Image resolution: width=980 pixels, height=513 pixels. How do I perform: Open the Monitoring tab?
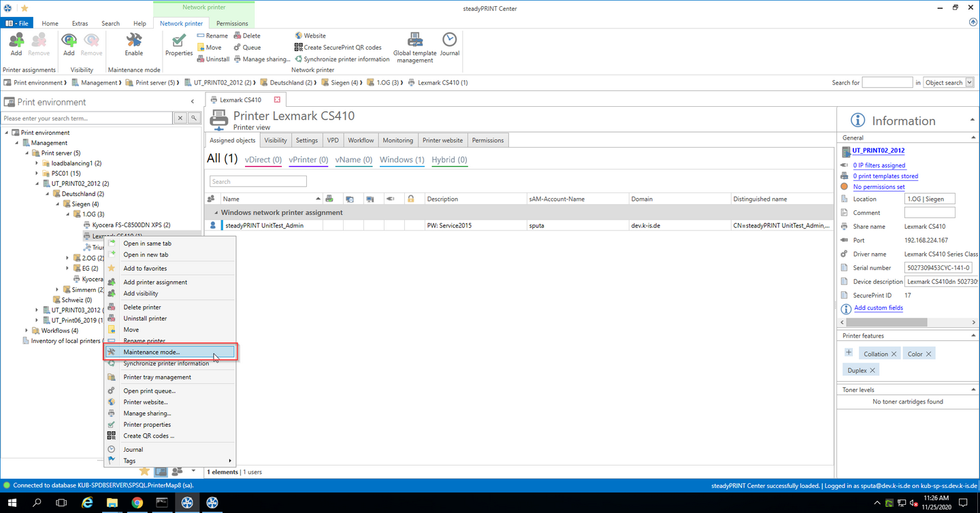397,140
